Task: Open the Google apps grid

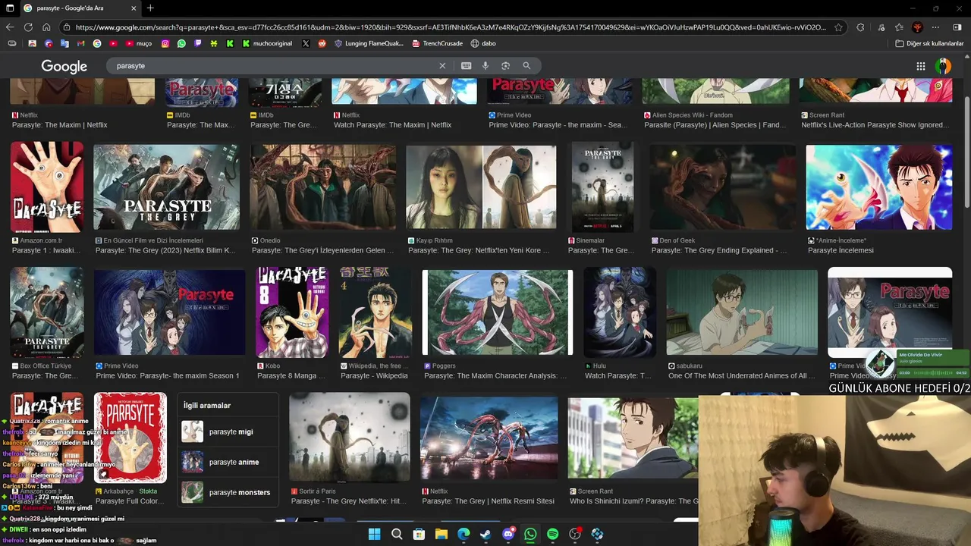Action: click(x=921, y=66)
